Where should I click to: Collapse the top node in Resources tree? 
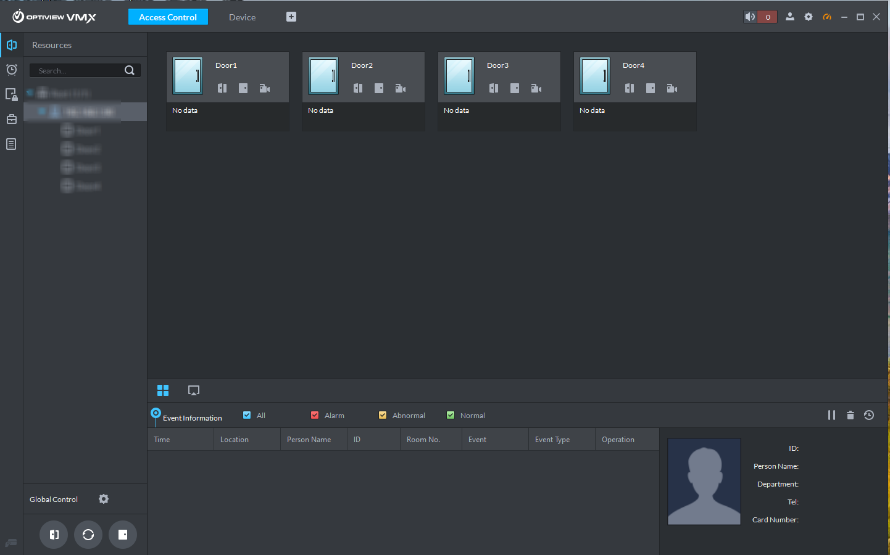pos(28,92)
